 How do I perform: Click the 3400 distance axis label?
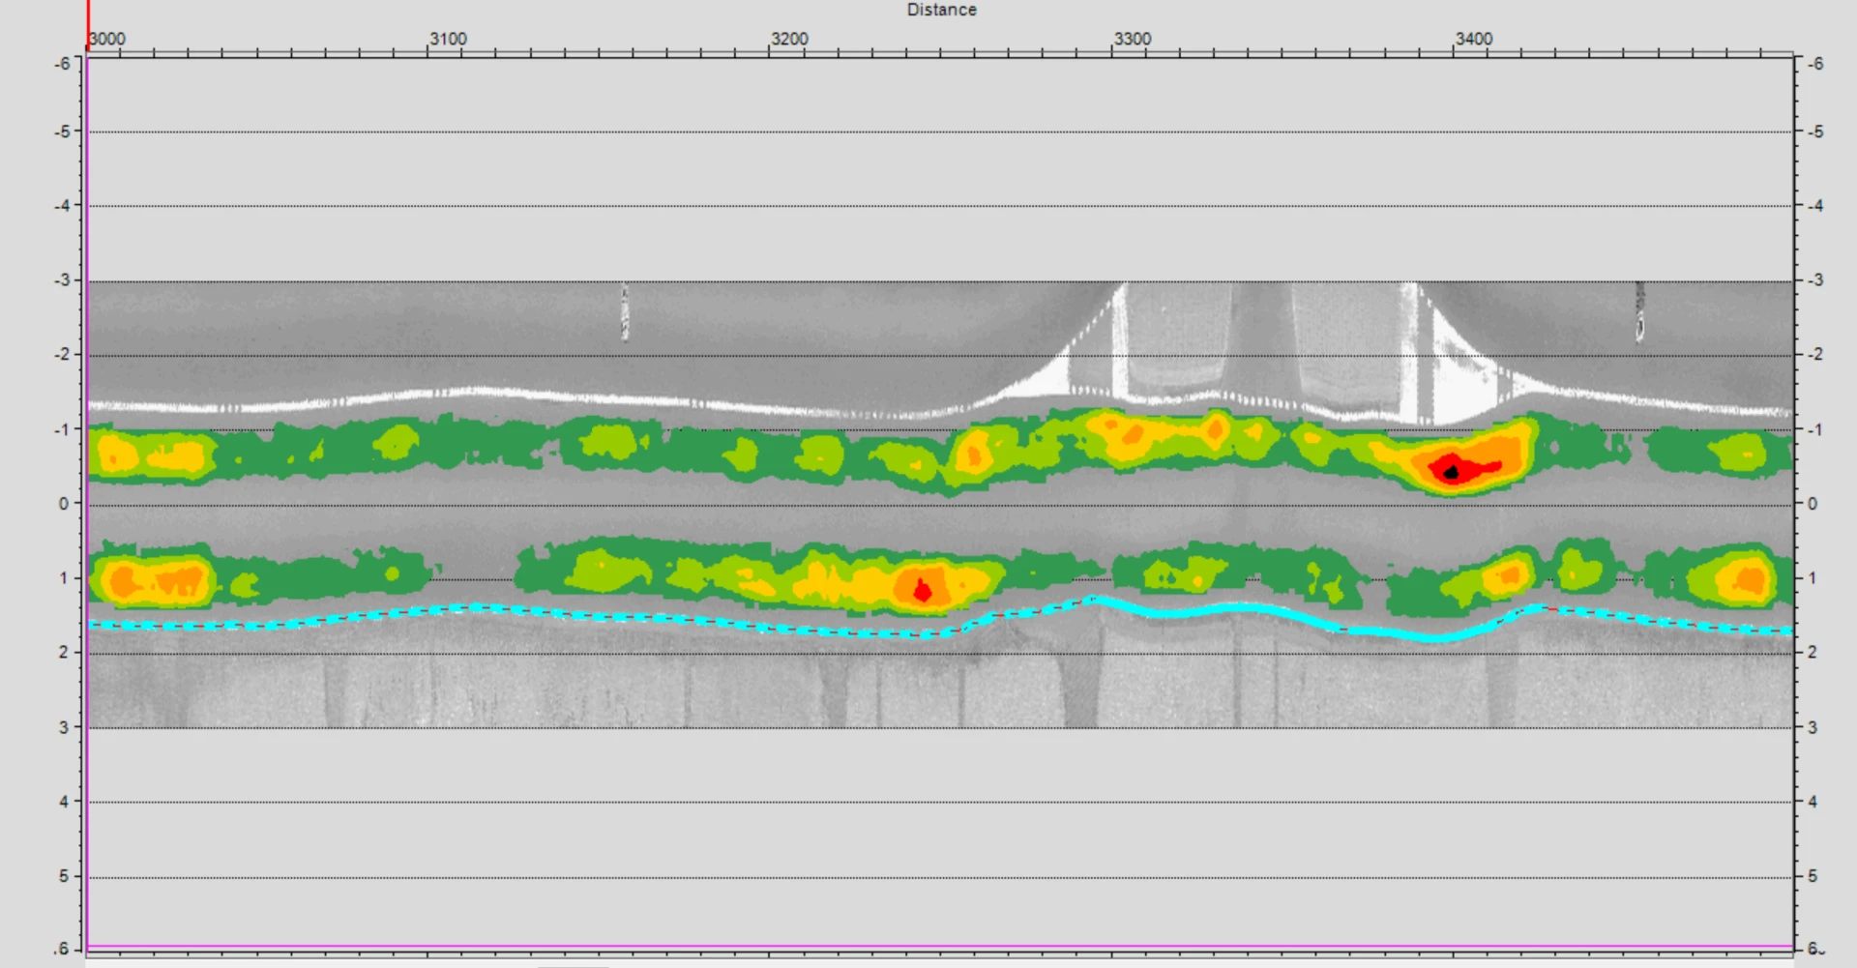pos(1474,39)
